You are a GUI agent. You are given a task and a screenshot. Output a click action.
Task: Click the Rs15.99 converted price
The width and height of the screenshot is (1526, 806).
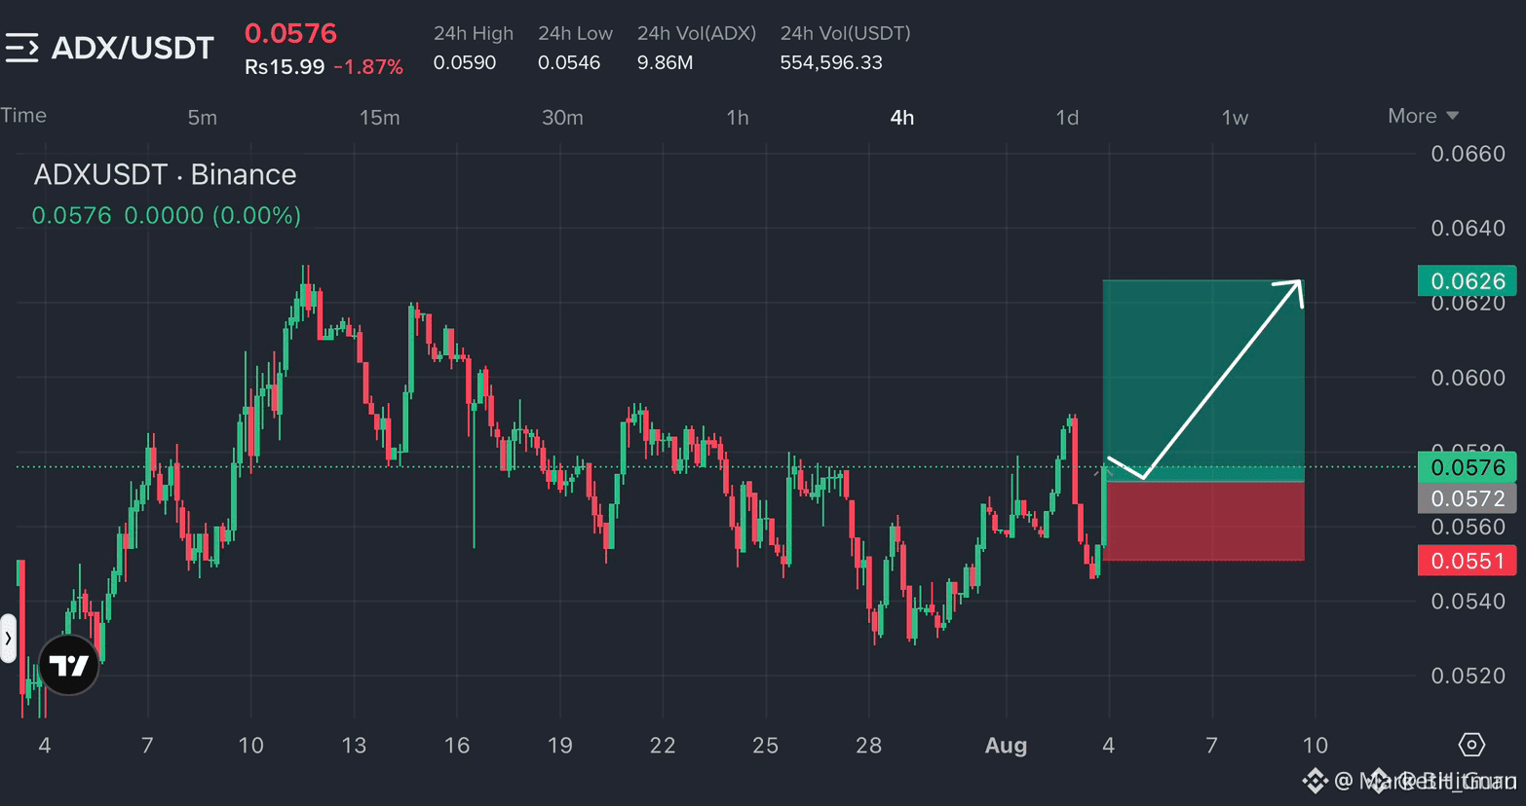pyautogui.click(x=284, y=67)
